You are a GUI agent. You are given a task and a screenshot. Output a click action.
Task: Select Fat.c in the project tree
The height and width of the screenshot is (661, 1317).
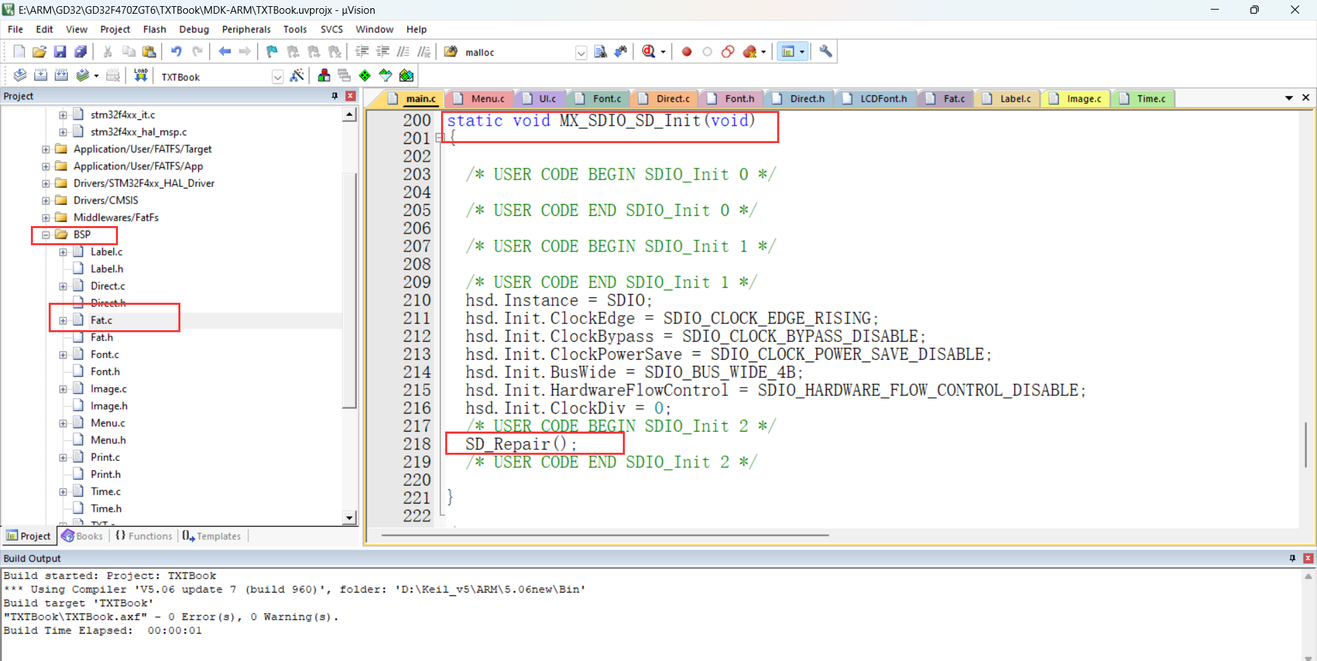[102, 321]
